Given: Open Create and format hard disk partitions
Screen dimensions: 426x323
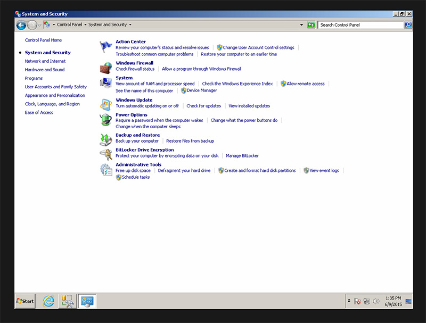Looking at the screenshot, I should pos(260,170).
